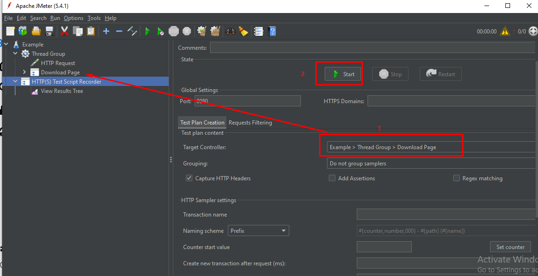Open the Options menu
This screenshot has height=276, width=538.
tap(74, 18)
